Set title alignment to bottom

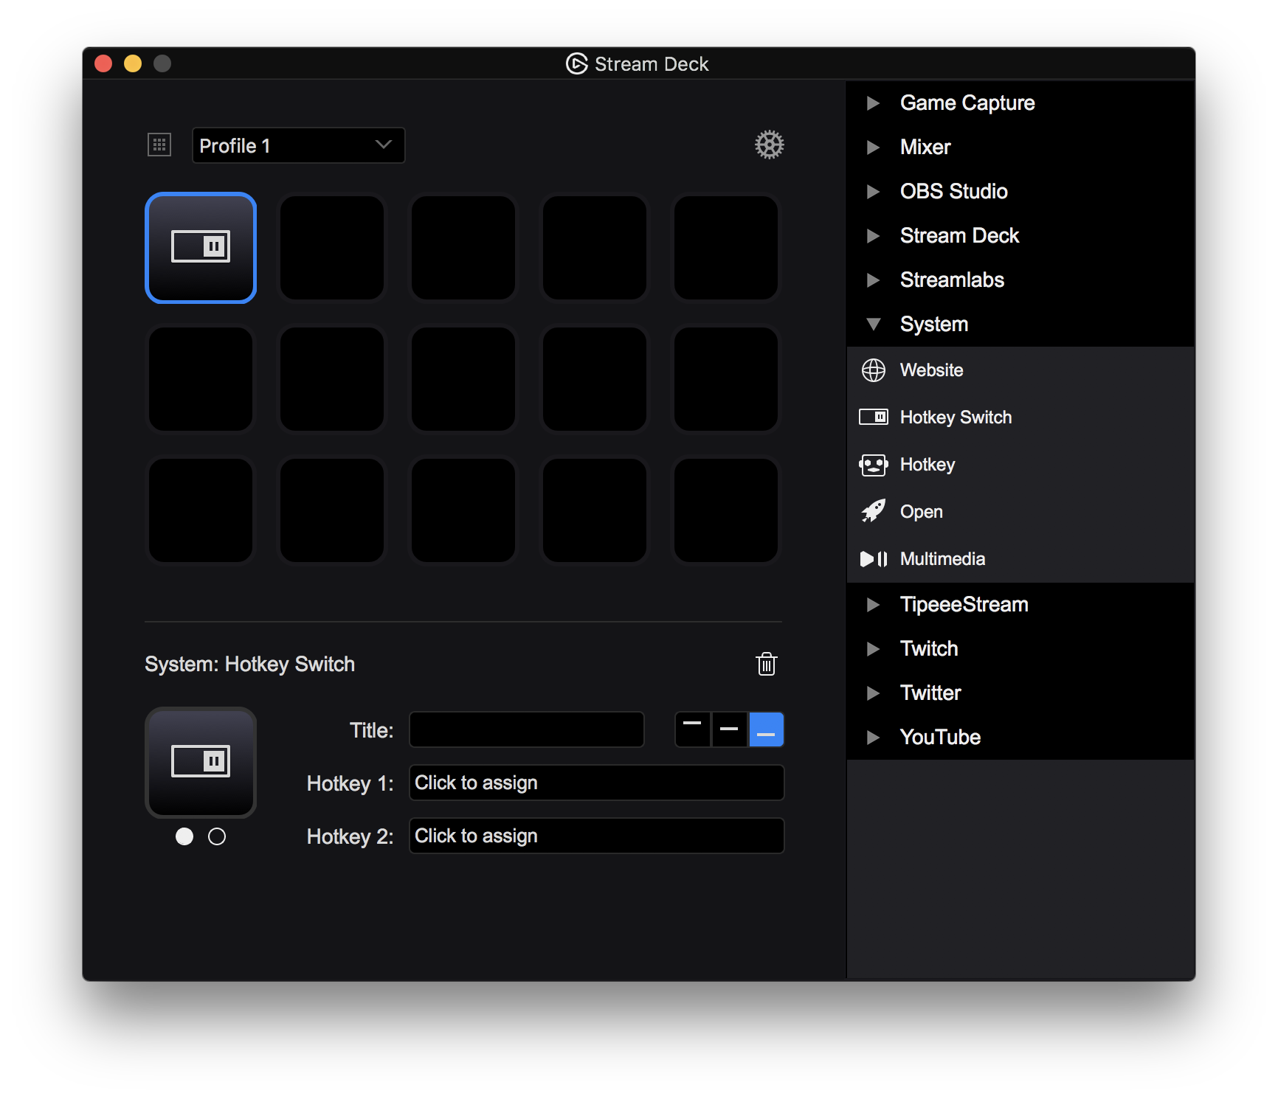[766, 729]
